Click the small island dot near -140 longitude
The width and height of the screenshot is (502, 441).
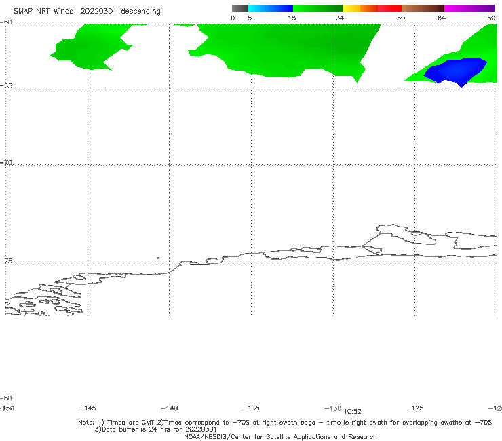point(158,258)
